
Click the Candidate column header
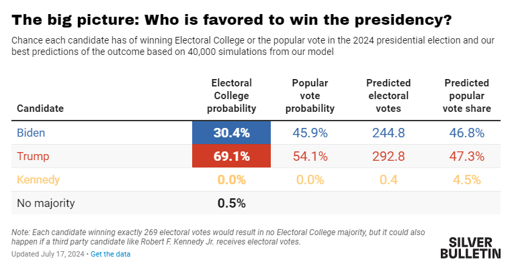click(x=40, y=109)
